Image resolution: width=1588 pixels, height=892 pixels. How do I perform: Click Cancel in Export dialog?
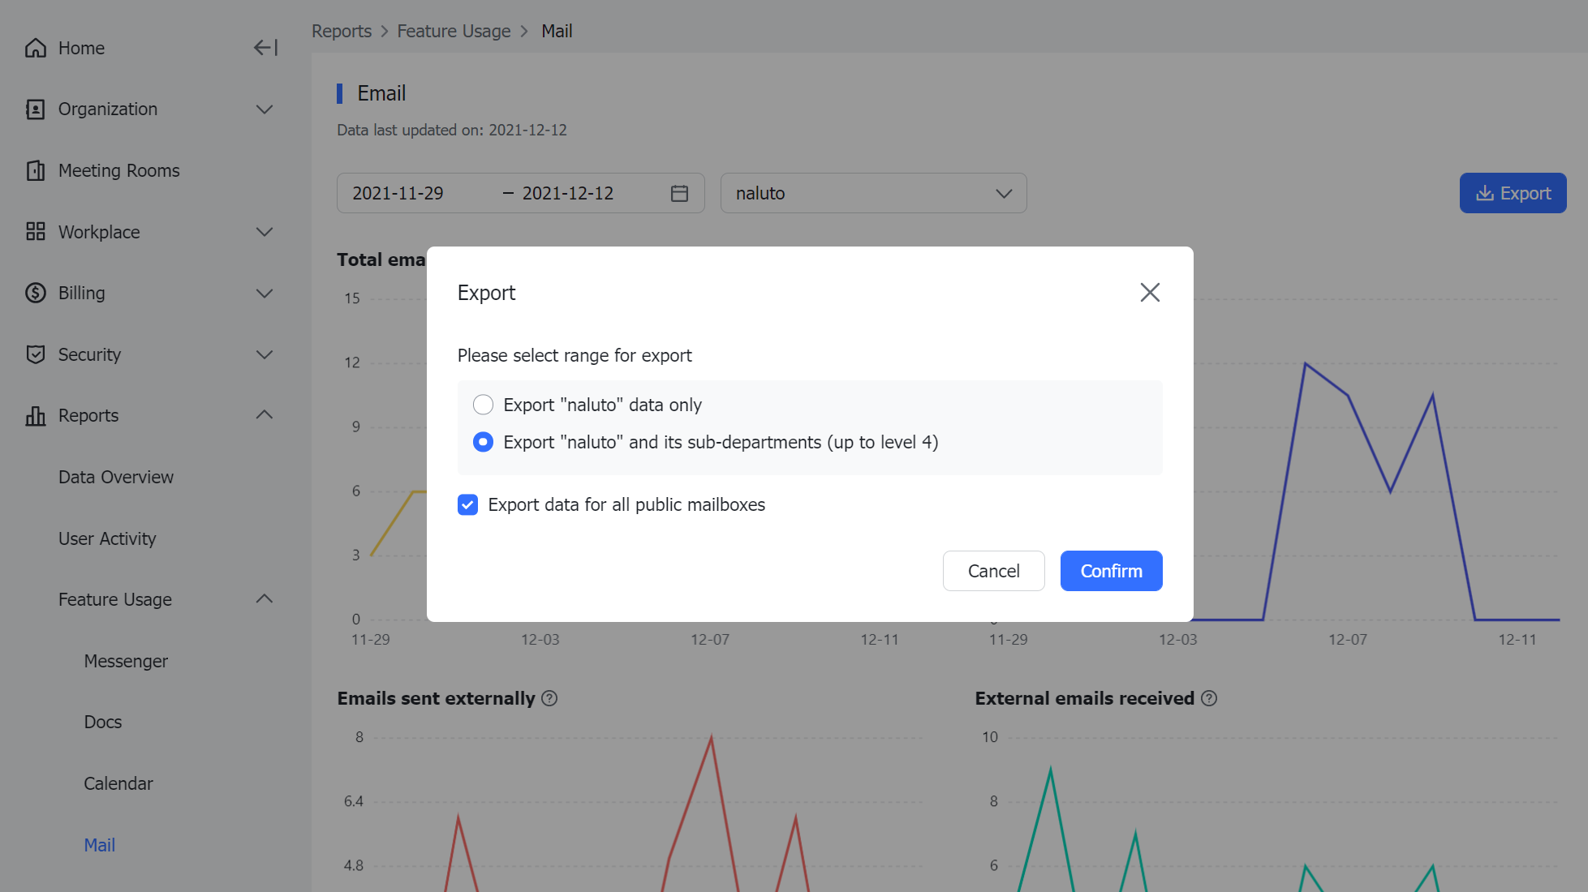point(993,571)
